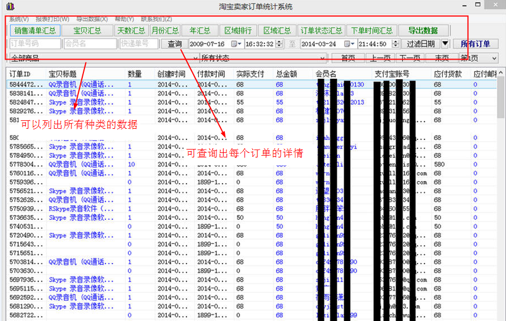Viewport: 506px width, 321px height.
Task: Switch to 月份汇总 view
Action: coord(165,30)
